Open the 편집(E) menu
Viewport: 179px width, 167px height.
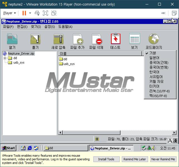(22, 27)
